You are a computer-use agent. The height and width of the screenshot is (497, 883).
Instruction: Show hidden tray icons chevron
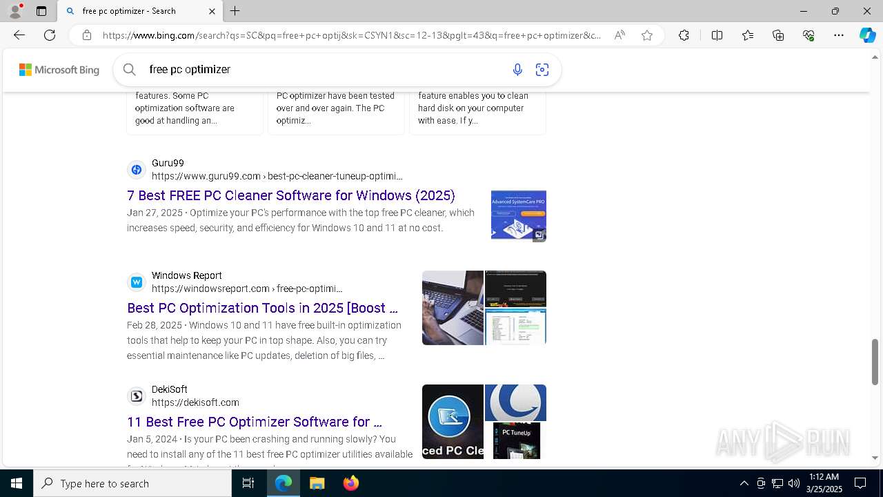(x=744, y=483)
